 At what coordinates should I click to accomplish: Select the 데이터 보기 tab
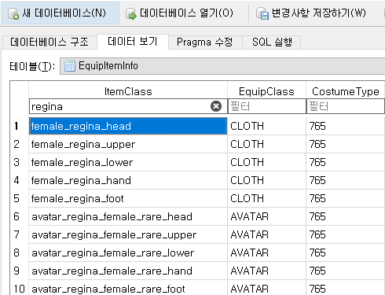133,42
